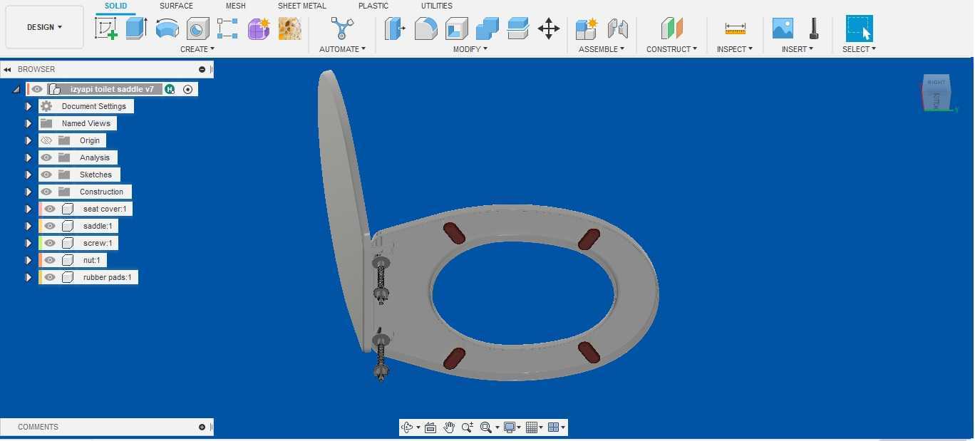The width and height of the screenshot is (975, 441).
Task: Select the Shell tool
Action: pos(457,28)
